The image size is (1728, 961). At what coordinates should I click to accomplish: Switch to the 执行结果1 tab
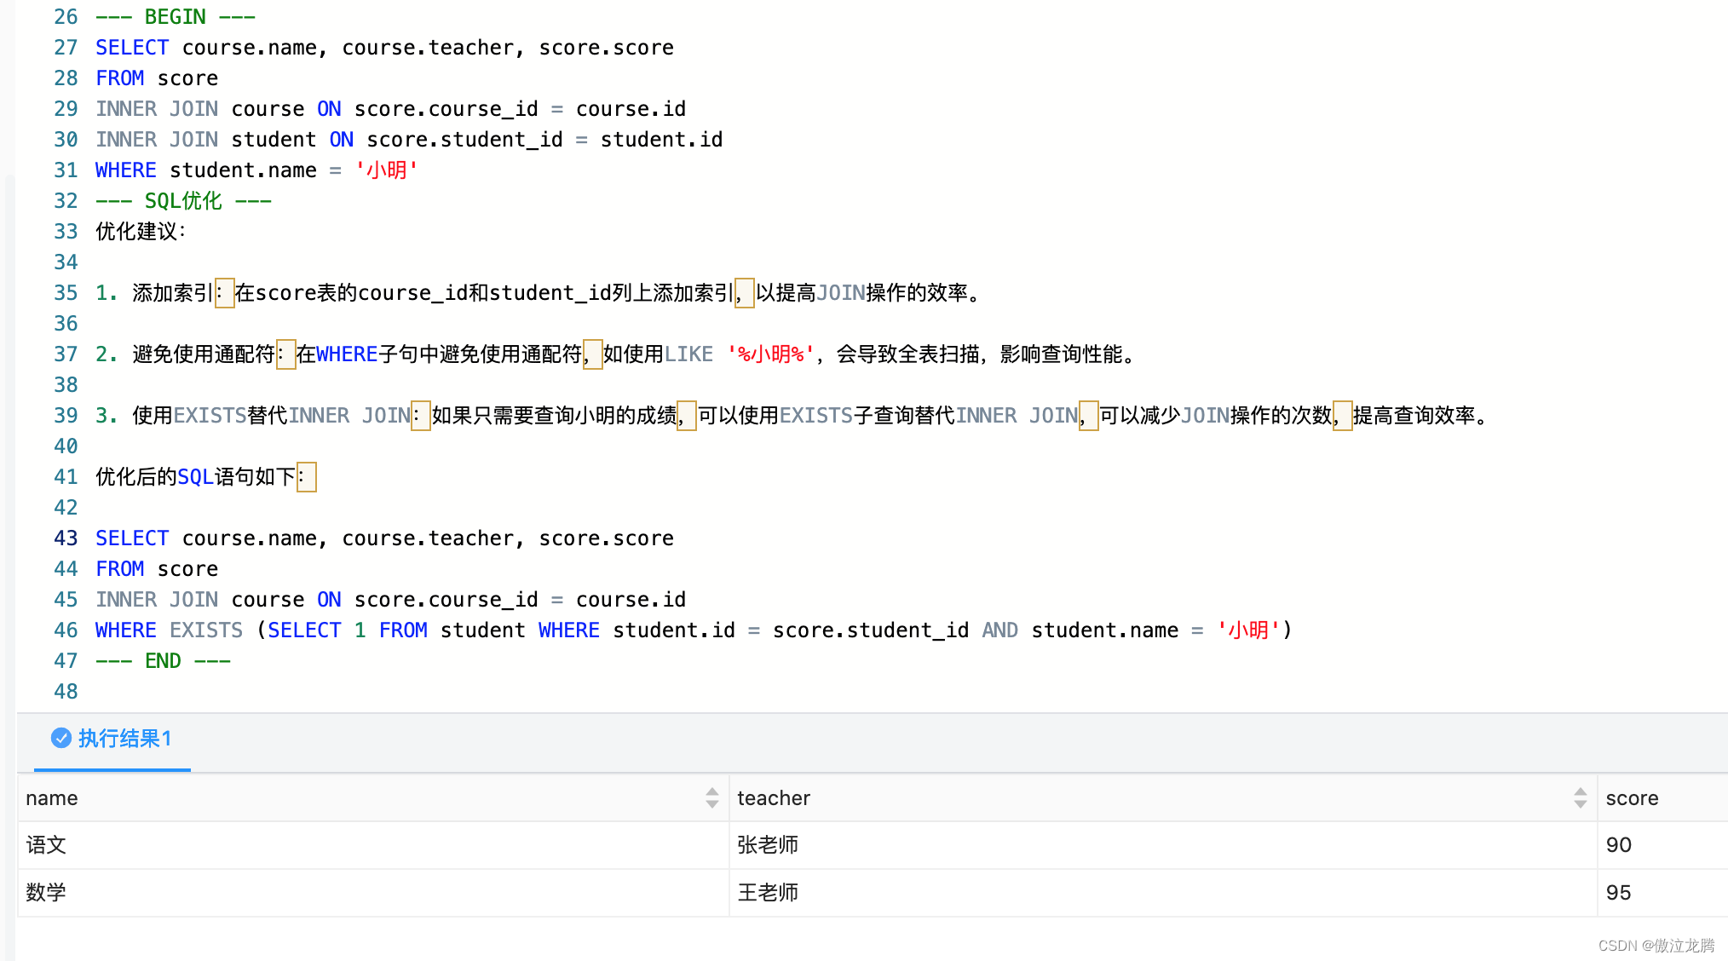tap(124, 738)
